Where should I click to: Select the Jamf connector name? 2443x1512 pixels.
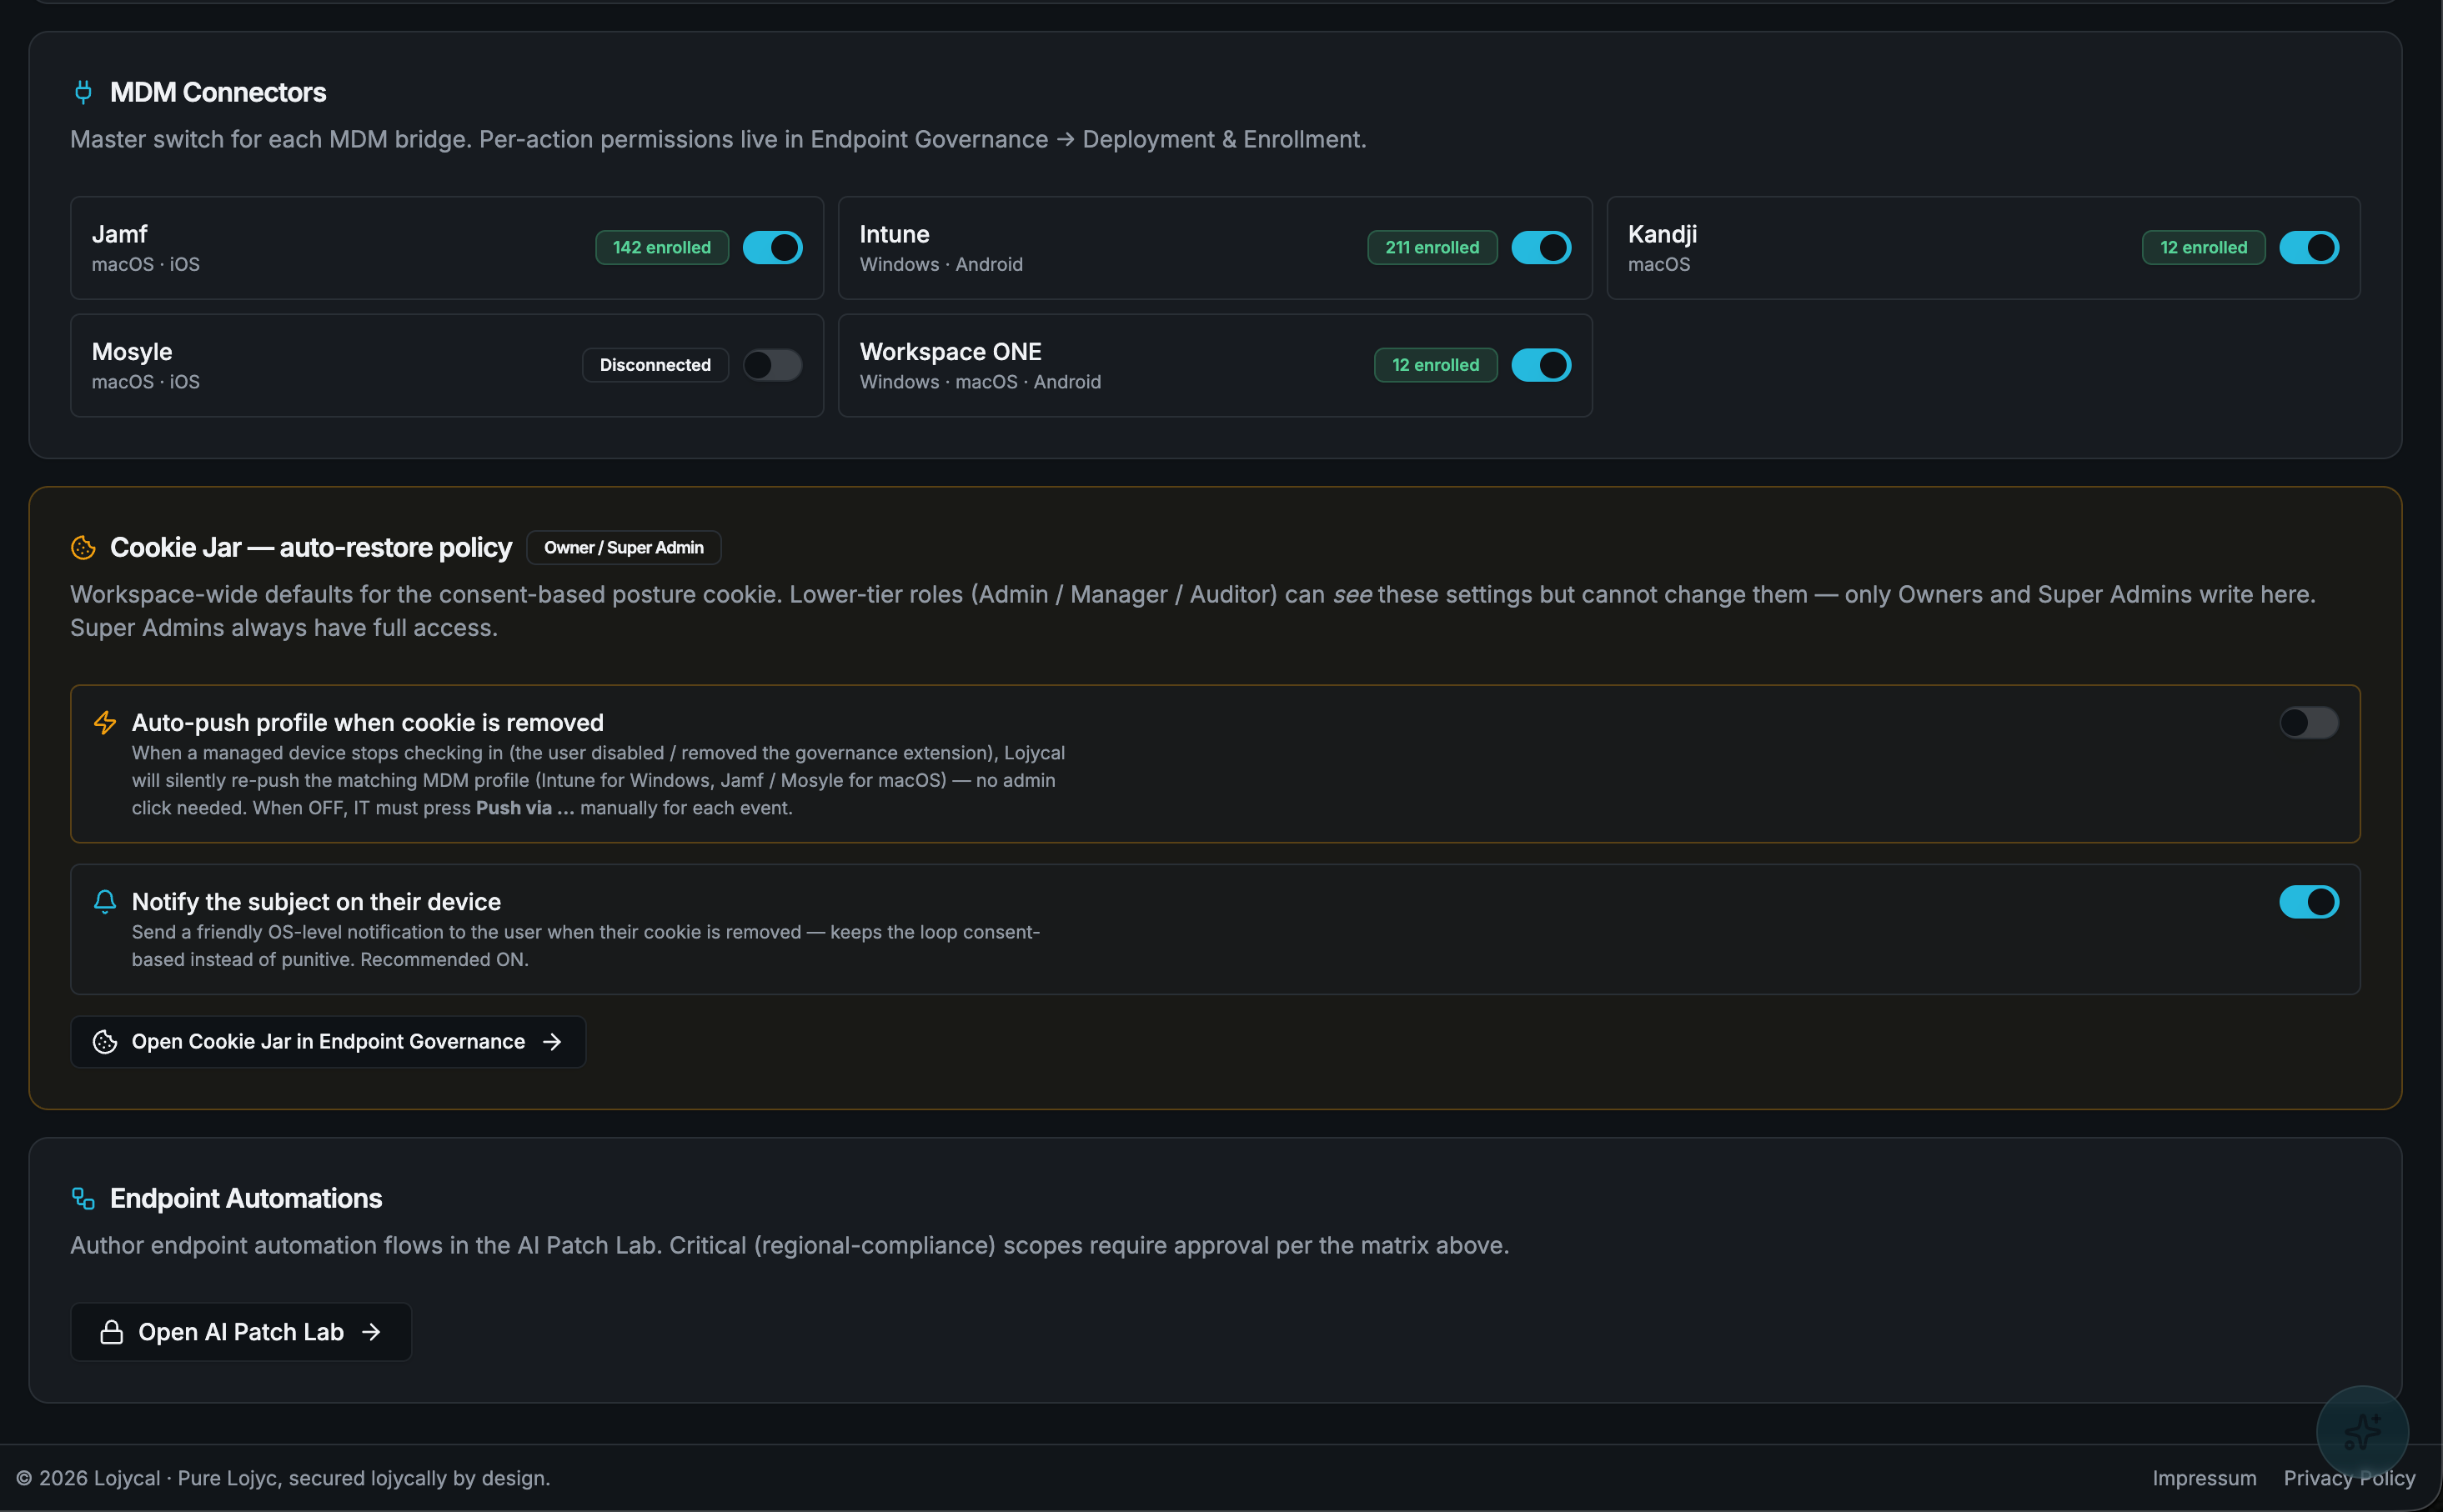[120, 234]
